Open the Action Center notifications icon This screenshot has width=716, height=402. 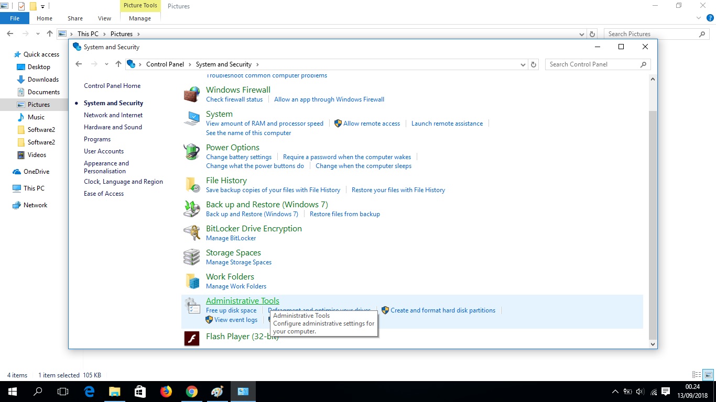(x=666, y=392)
